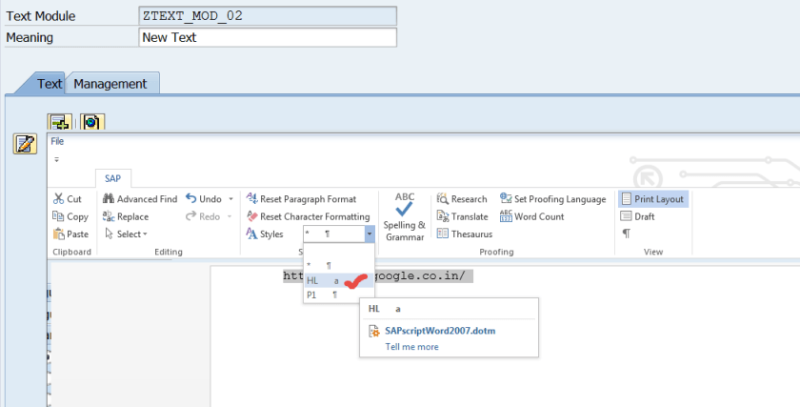The image size is (800, 407).
Task: Open the Management tab
Action: tap(110, 84)
